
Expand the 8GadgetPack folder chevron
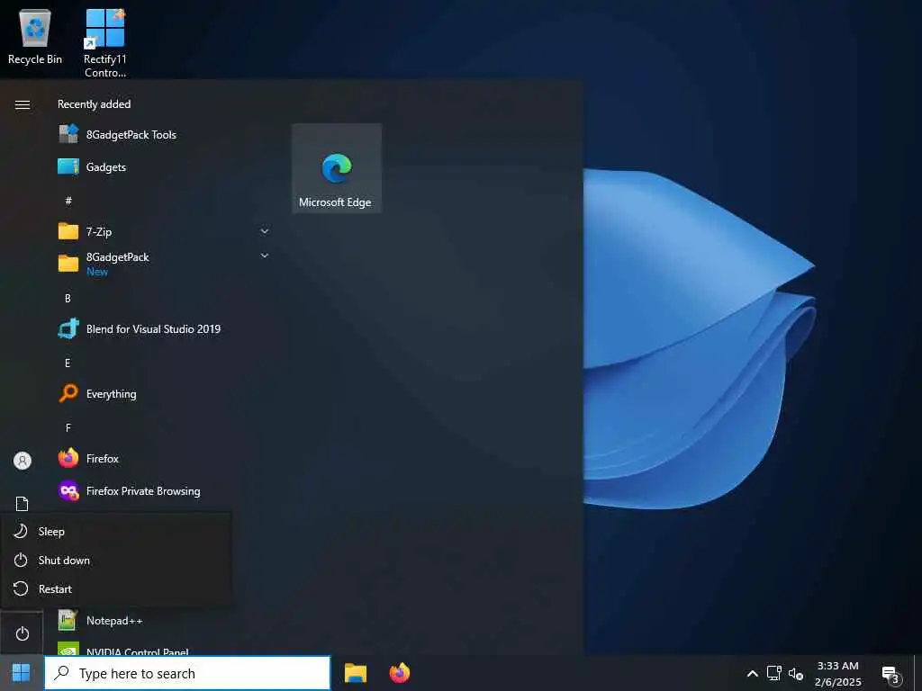click(265, 256)
